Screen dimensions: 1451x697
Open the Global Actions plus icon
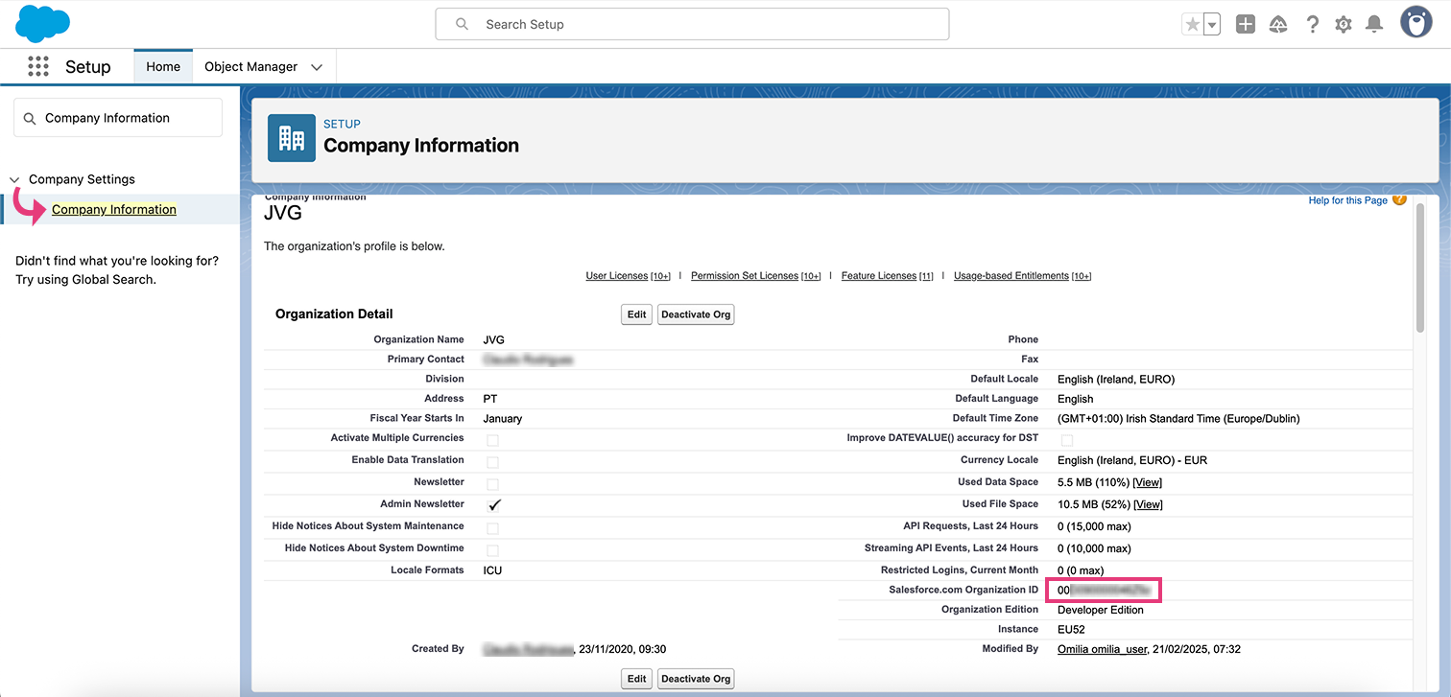[x=1246, y=25]
